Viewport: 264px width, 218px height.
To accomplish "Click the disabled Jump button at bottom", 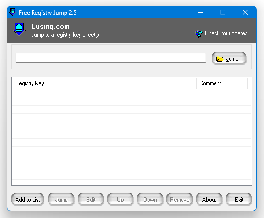I will click(x=61, y=199).
